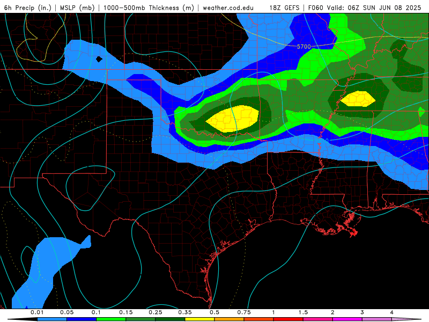The image size is (429, 322).
Task: Click the '6h Precip (in.)' header text
Action: pos(28,8)
